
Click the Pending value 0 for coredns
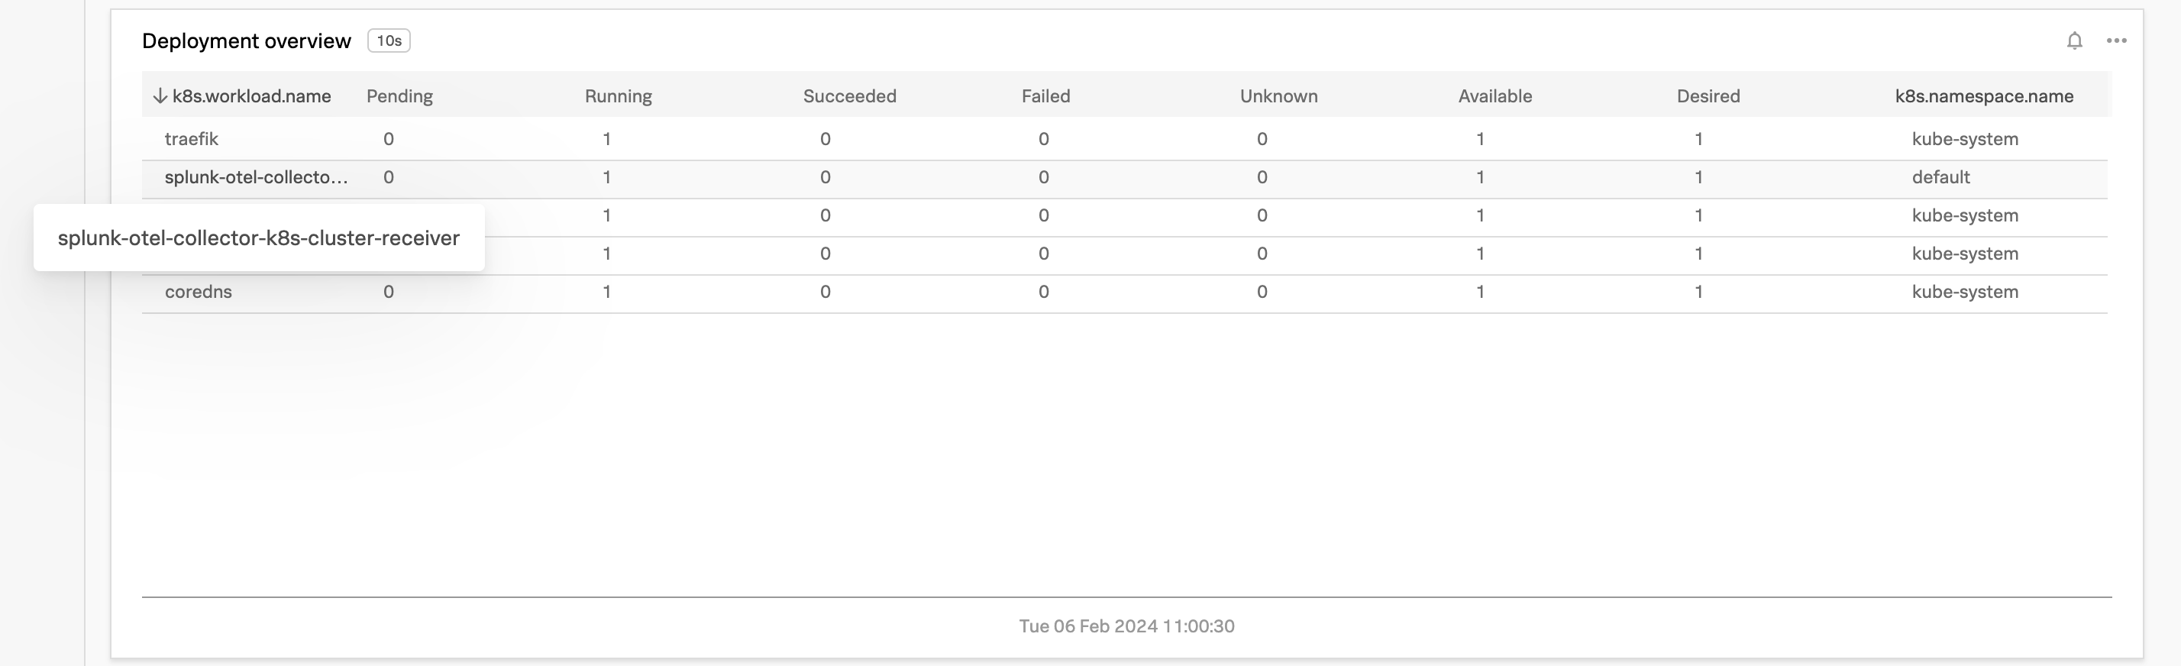389,291
